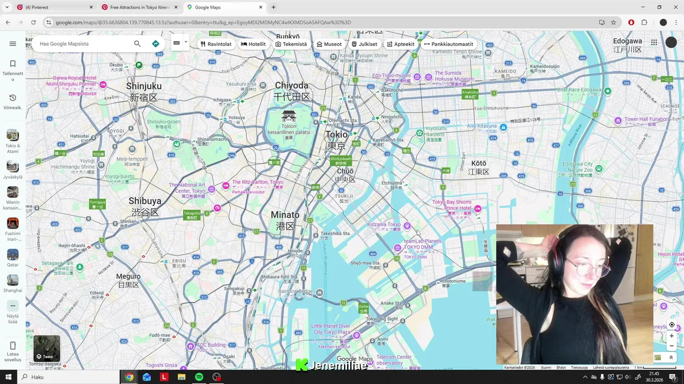Go back in browser history

(7, 22)
